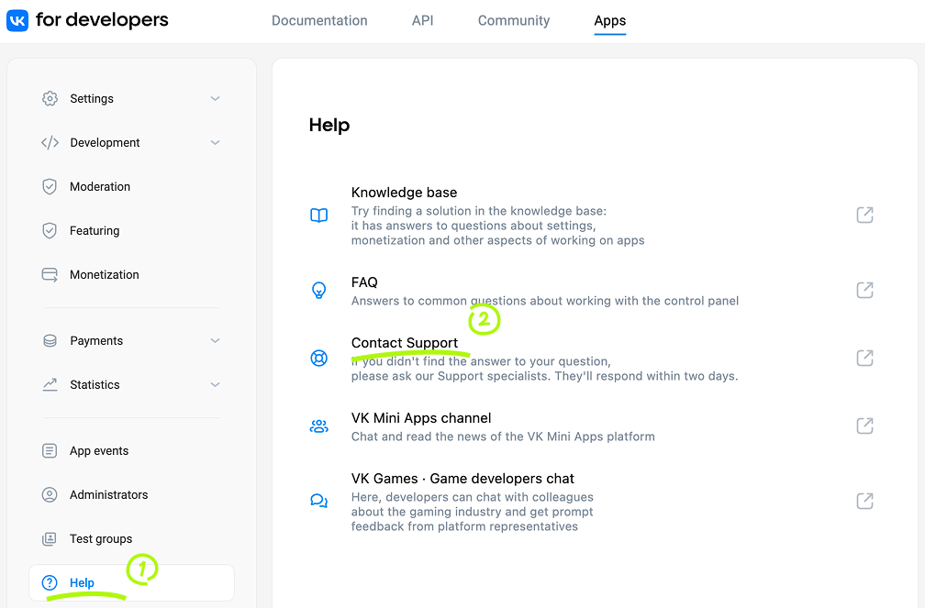Image resolution: width=925 pixels, height=608 pixels.
Task: Expand the Payments section chevron
Action: coord(216,341)
